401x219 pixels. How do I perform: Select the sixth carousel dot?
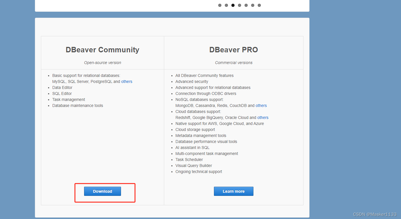click(x=253, y=5)
